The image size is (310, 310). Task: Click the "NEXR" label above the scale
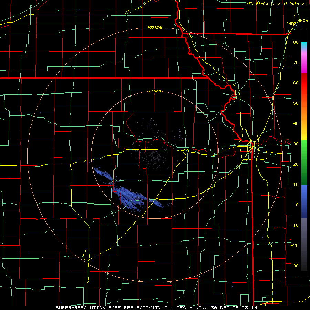[303, 21]
